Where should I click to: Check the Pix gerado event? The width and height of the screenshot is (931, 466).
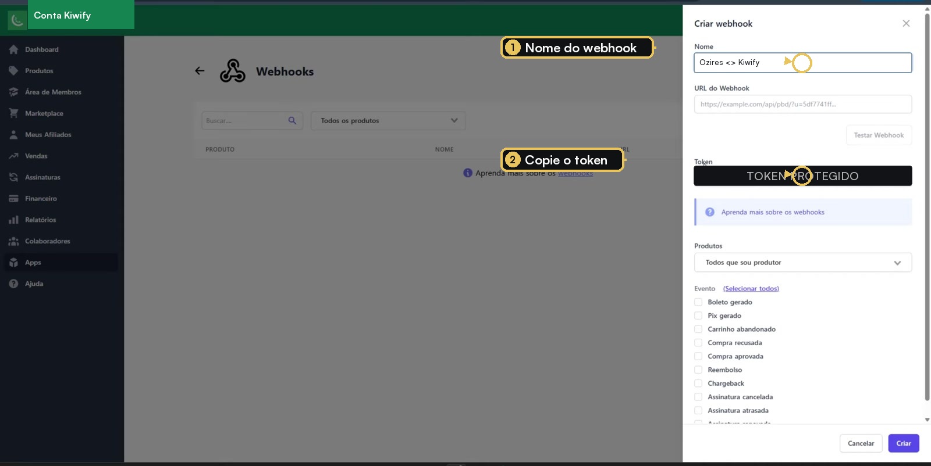point(698,316)
